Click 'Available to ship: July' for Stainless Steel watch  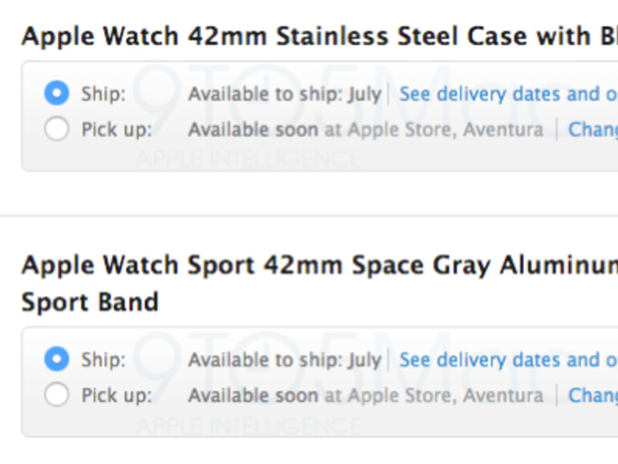(x=284, y=94)
